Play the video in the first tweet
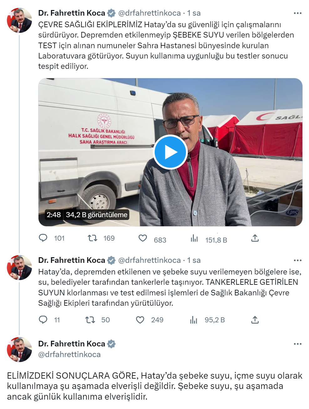Image resolution: width=309 pixels, height=409 pixels. [170, 152]
